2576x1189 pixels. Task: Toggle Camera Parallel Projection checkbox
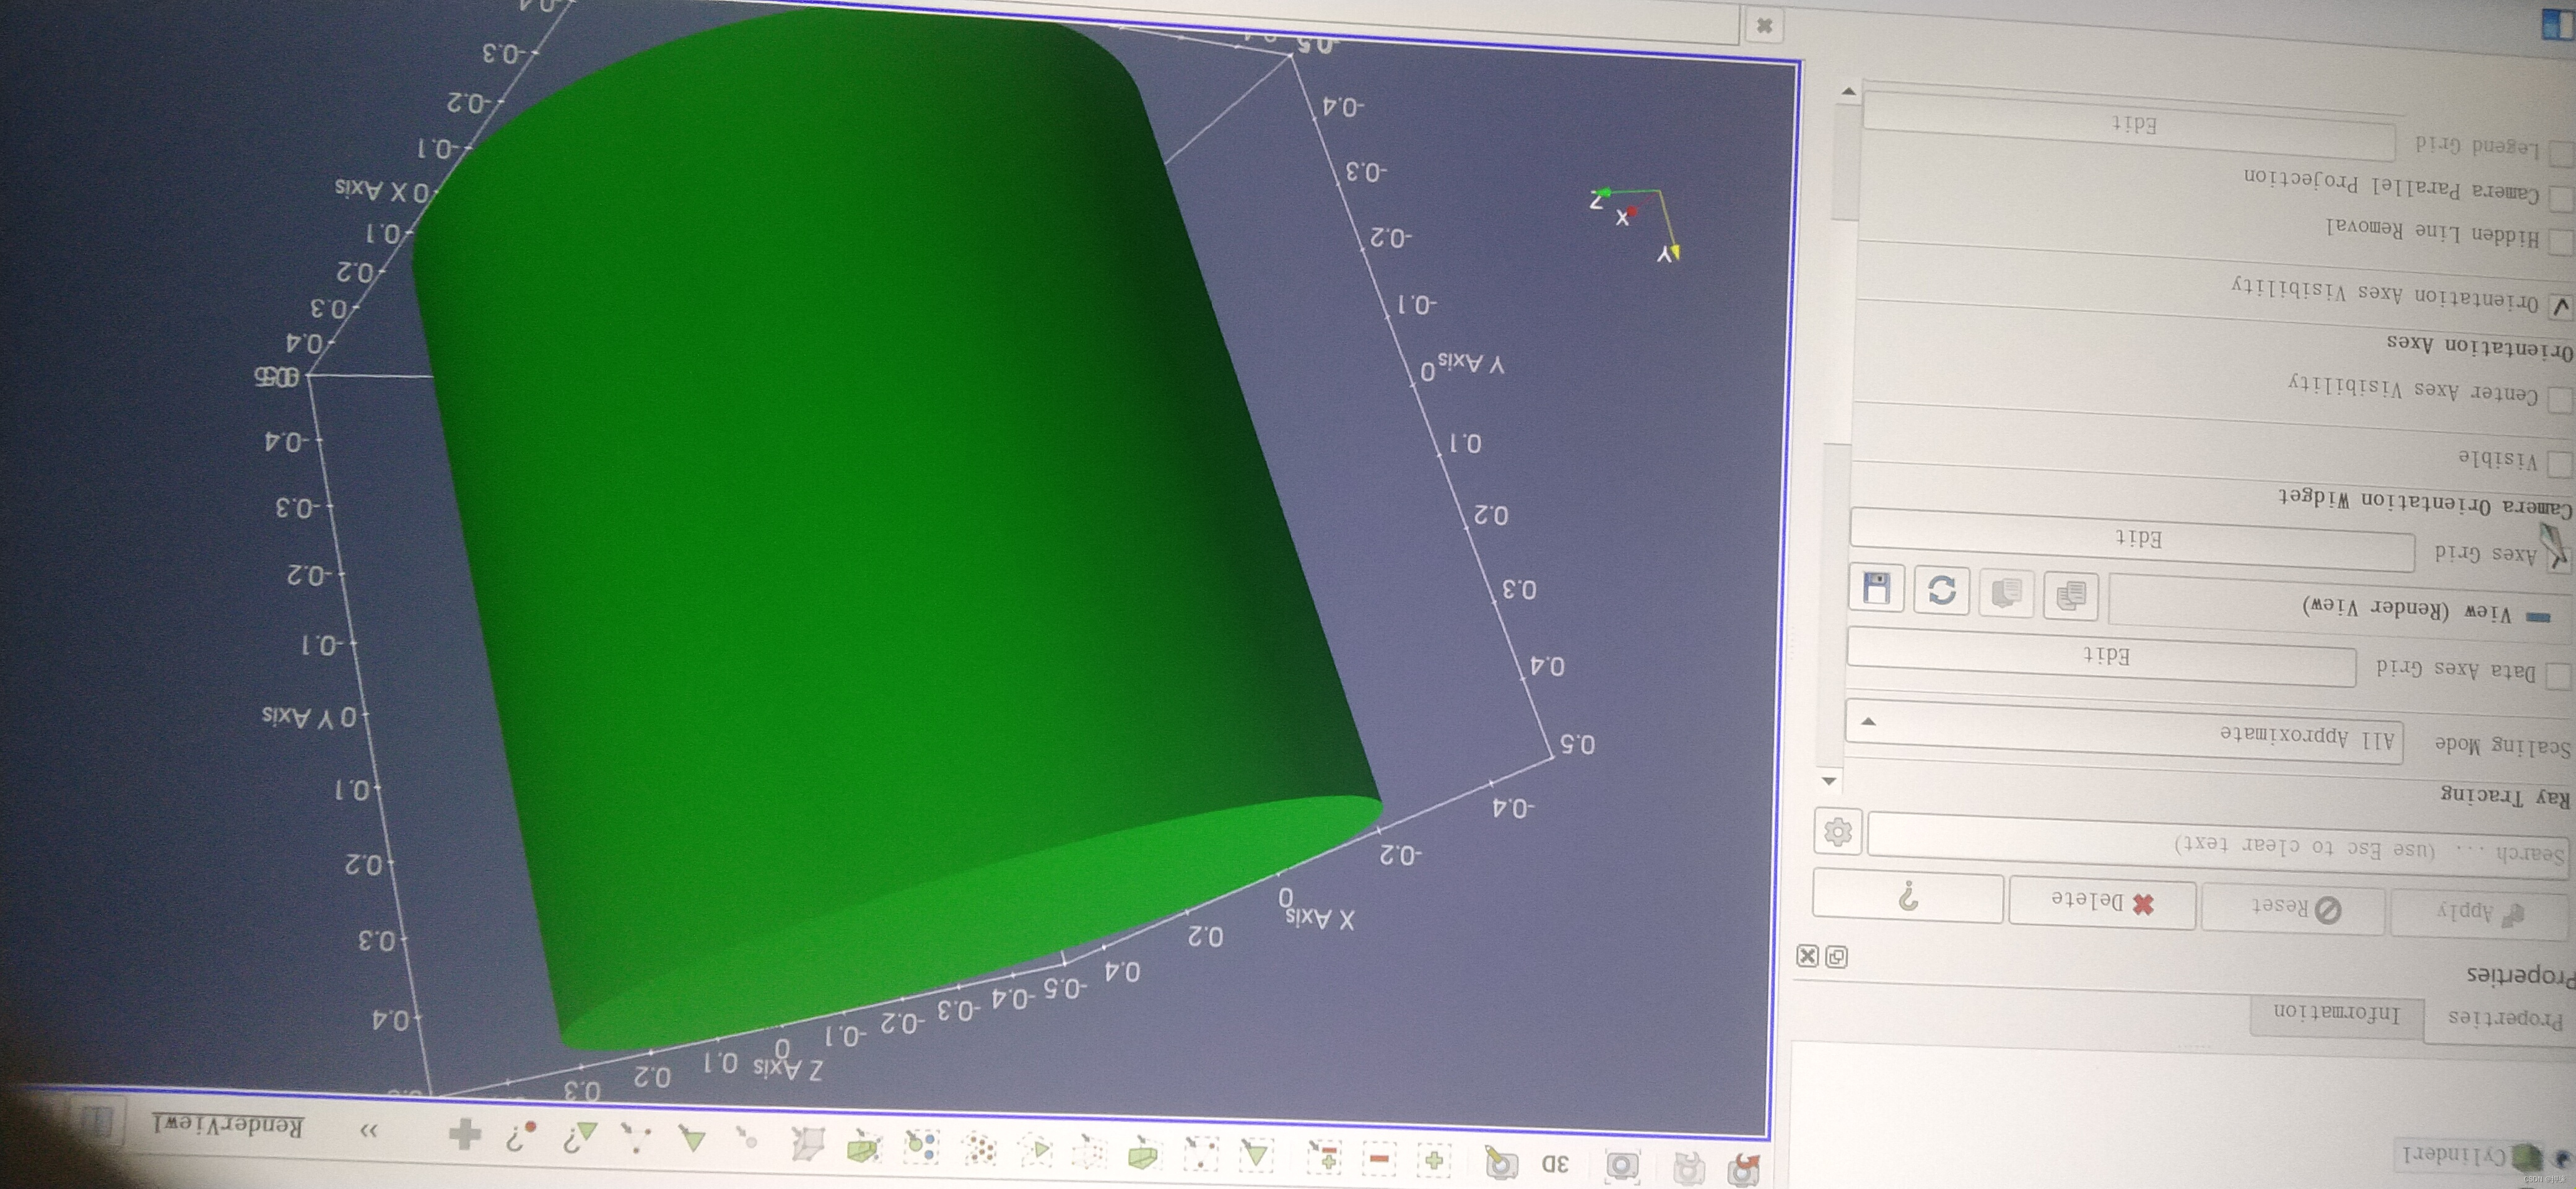coord(2561,198)
